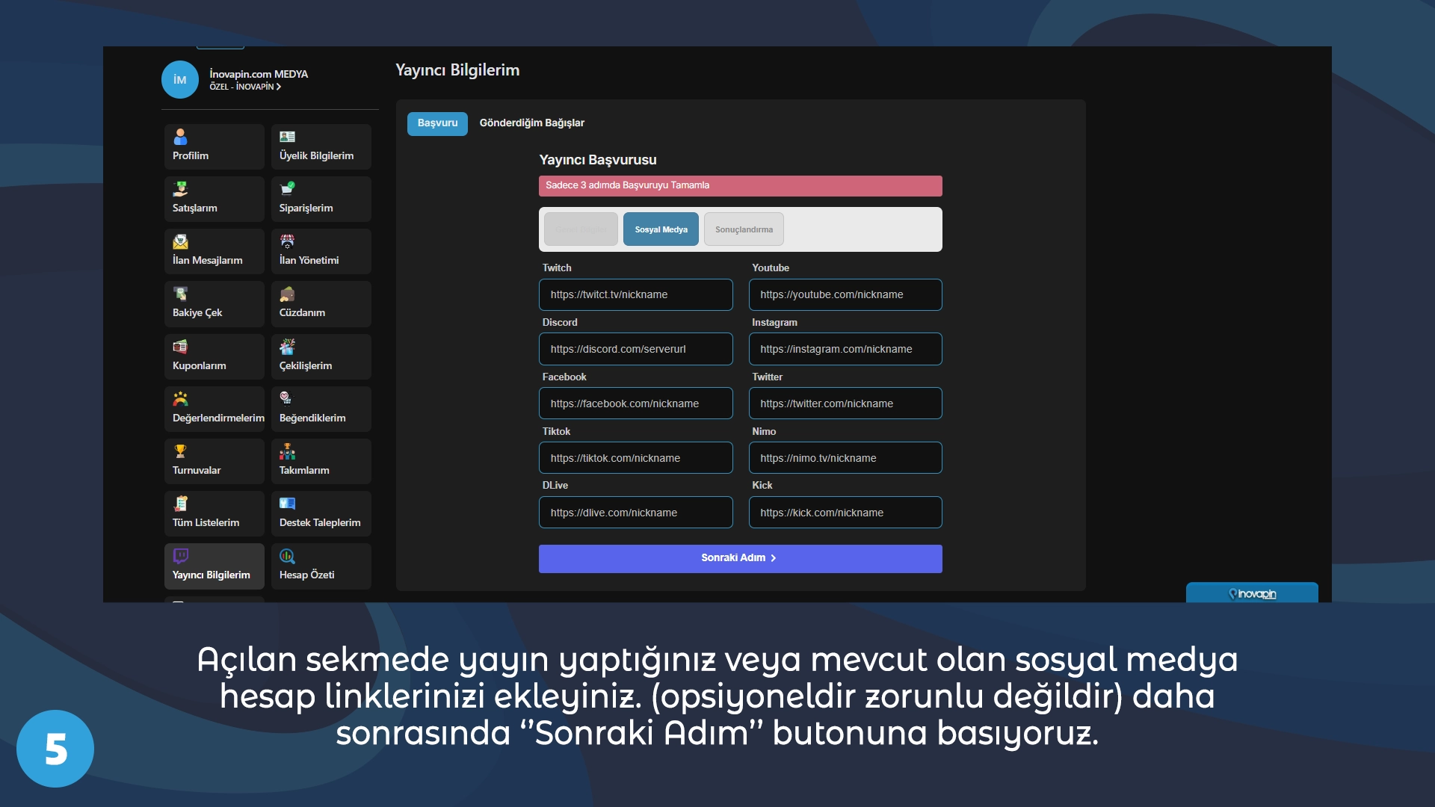The height and width of the screenshot is (807, 1435).
Task: Click the Kuponlarım coupon icon
Action: tap(179, 346)
